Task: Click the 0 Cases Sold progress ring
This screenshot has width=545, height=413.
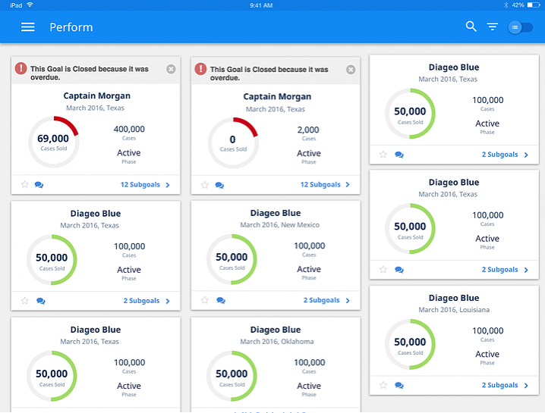Action: tap(233, 142)
